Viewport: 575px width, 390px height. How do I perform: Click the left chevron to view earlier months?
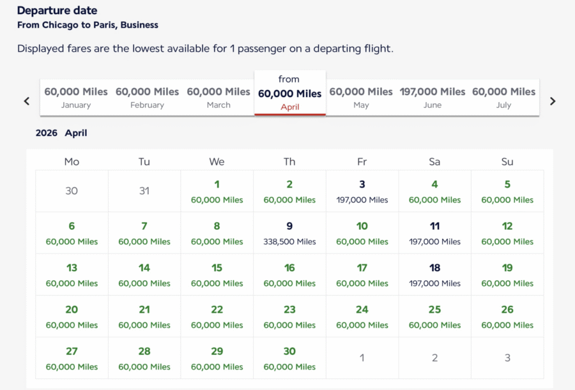click(26, 101)
